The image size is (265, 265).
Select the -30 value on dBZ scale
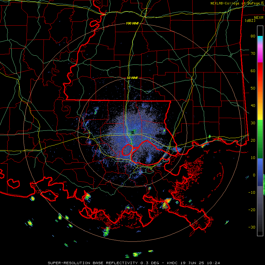click(x=252, y=227)
